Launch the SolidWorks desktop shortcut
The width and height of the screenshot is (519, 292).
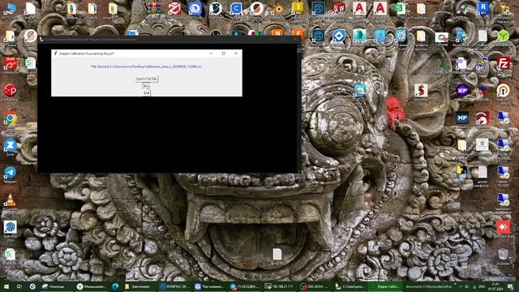pos(339,8)
